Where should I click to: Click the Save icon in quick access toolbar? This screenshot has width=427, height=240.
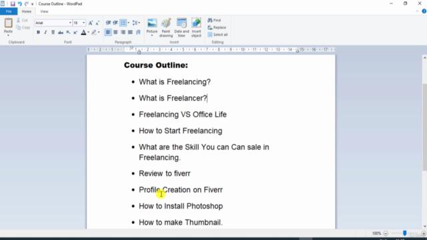pos(13,4)
